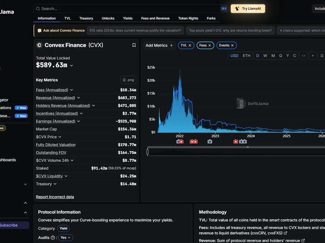Click the plus icon in chart toolbar
The image size is (325, 243).
313,56
